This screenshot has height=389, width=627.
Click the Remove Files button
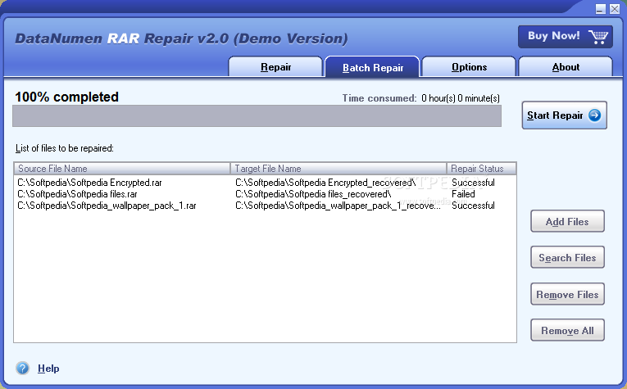pos(567,294)
